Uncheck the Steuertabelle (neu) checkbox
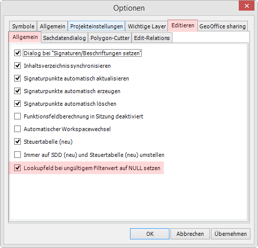 18,142
